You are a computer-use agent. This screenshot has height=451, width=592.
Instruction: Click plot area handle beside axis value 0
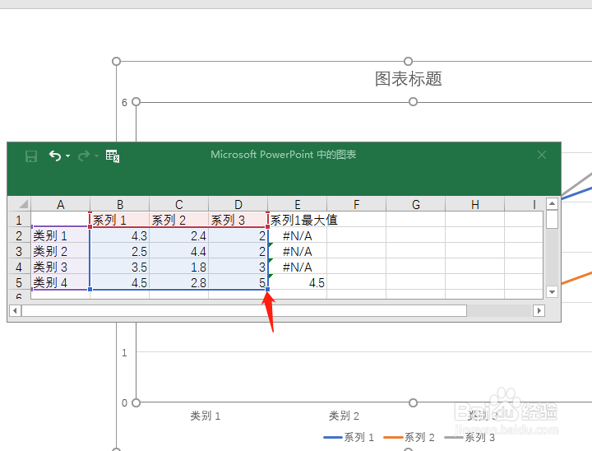point(136,402)
